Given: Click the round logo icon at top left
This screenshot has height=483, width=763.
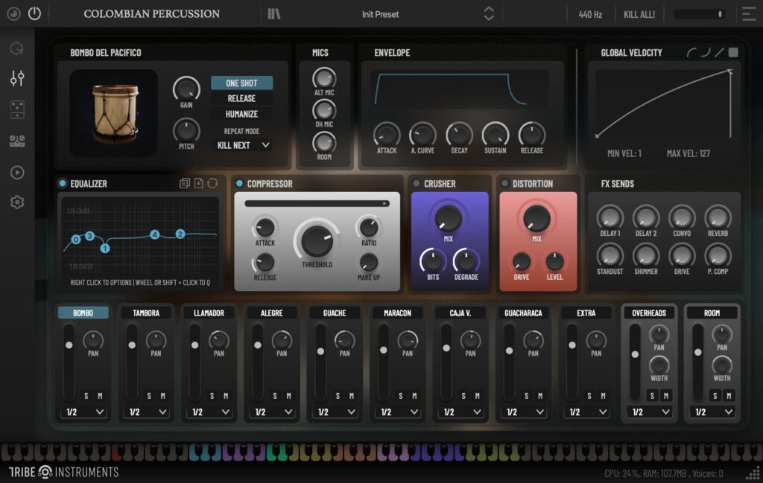Looking at the screenshot, I should 13,13.
